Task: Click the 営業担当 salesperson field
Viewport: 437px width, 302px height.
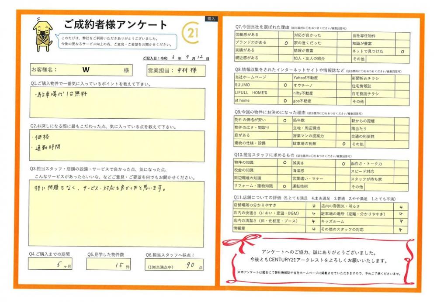Action: [x=176, y=70]
